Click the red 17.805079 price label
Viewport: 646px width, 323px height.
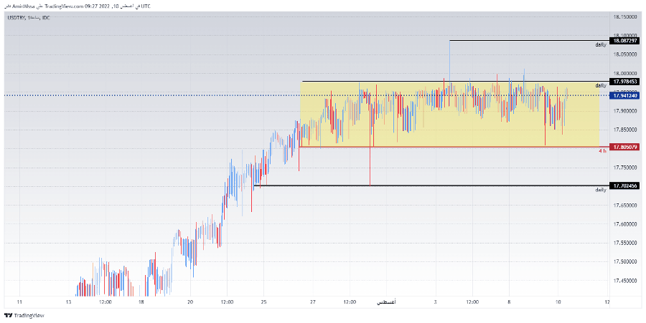(625, 147)
